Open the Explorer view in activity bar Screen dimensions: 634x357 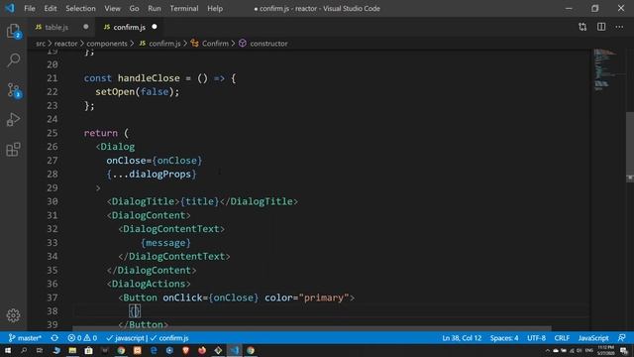point(13,32)
